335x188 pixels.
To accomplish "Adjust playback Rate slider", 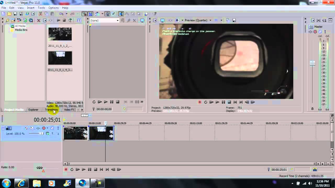I will 40,168.
